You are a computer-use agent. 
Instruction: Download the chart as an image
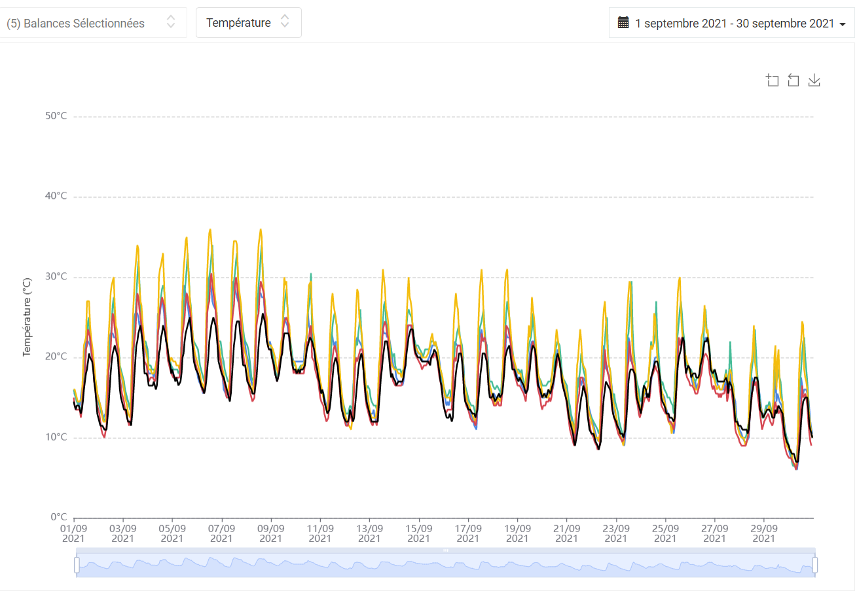pos(814,80)
